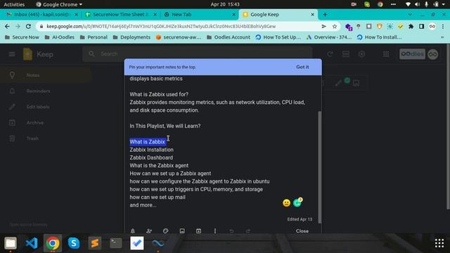Open the How To Install... bookmark
Image resolution: width=450 pixels, height=253 pixels.
(380, 37)
